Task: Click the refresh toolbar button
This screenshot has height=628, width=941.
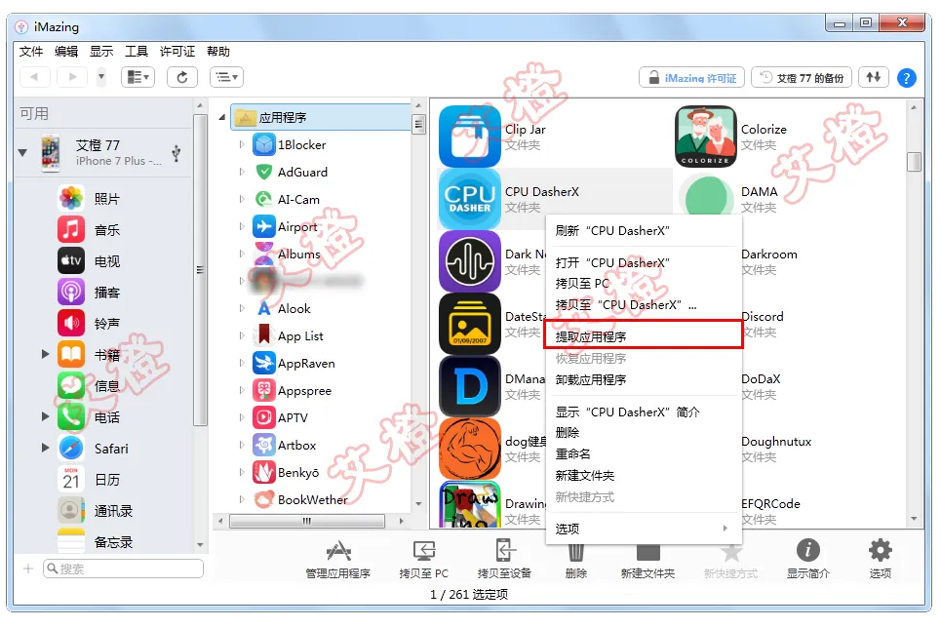Action: click(181, 77)
